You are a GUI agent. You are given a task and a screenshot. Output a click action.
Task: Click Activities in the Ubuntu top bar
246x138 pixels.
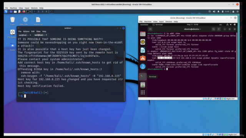[144, 25]
